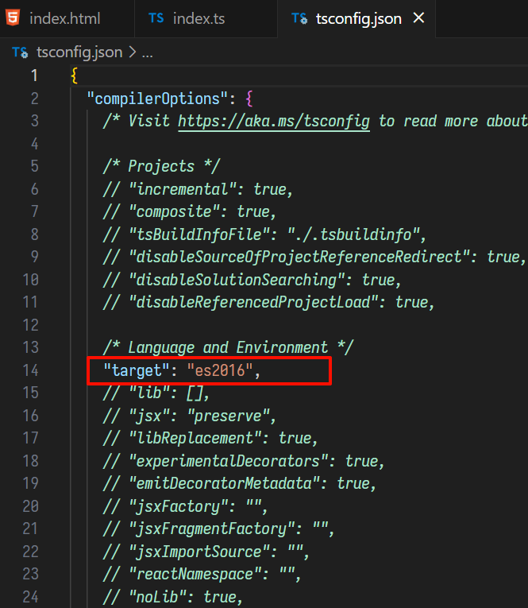The width and height of the screenshot is (528, 608).
Task: Open the https://aka.ms/tsconfig link
Action: (x=274, y=121)
